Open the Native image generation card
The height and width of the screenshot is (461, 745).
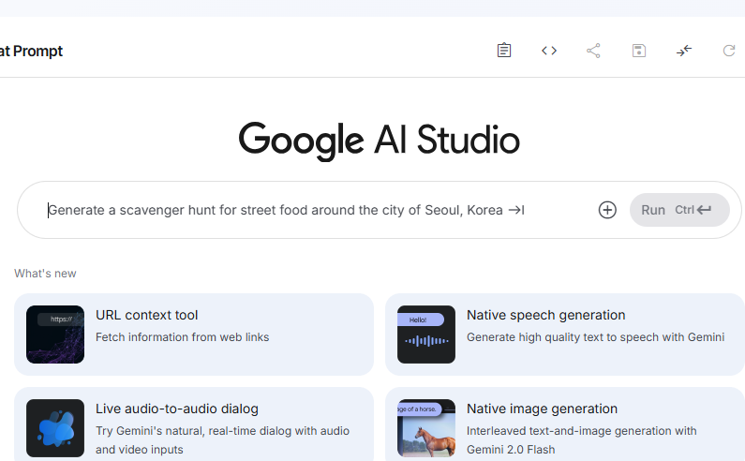(x=565, y=424)
